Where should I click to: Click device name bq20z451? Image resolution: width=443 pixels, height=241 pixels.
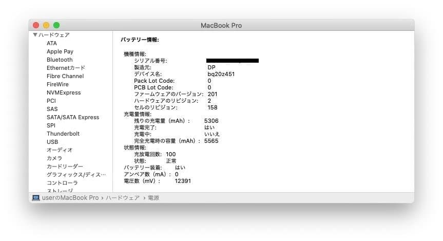[x=221, y=74]
